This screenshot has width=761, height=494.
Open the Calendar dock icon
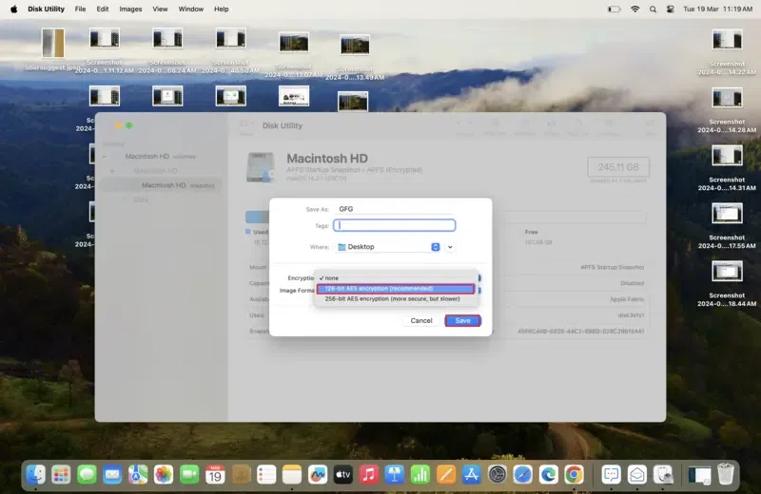215,475
